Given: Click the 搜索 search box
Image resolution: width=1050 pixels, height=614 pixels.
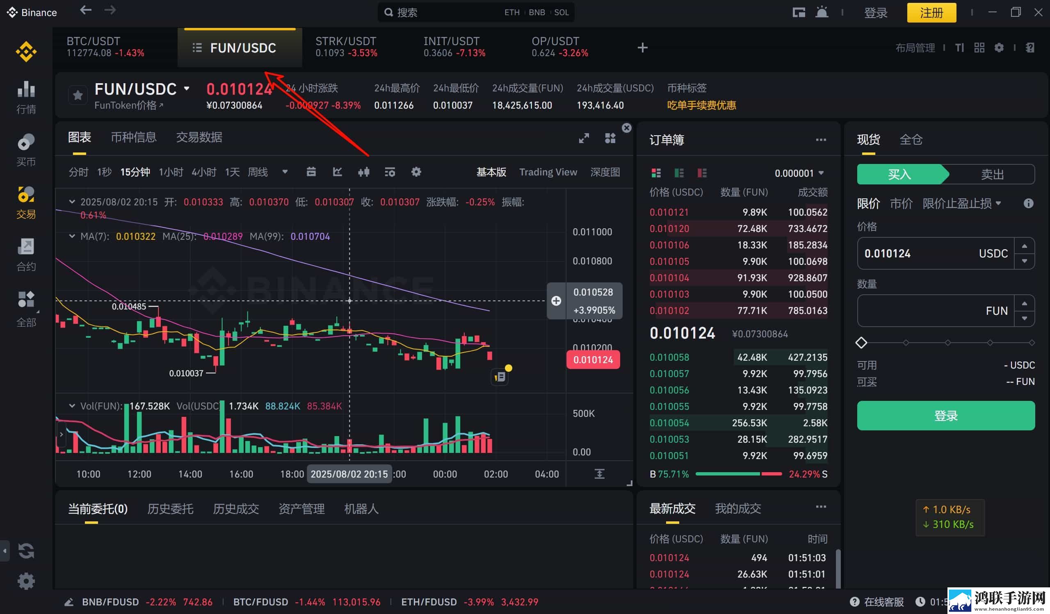Looking at the screenshot, I should pos(476,12).
